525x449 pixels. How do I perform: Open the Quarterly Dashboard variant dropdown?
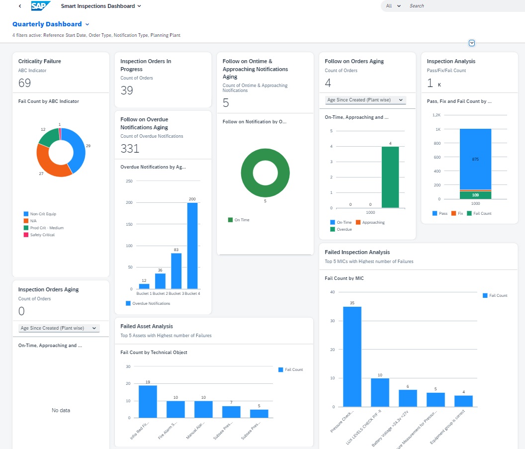coord(51,24)
